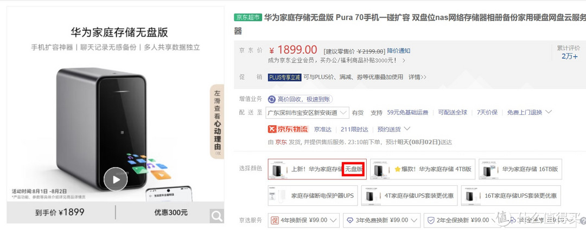Click 到手价 ¥1899 banner text
The width and height of the screenshot is (586, 232).
click(x=60, y=212)
